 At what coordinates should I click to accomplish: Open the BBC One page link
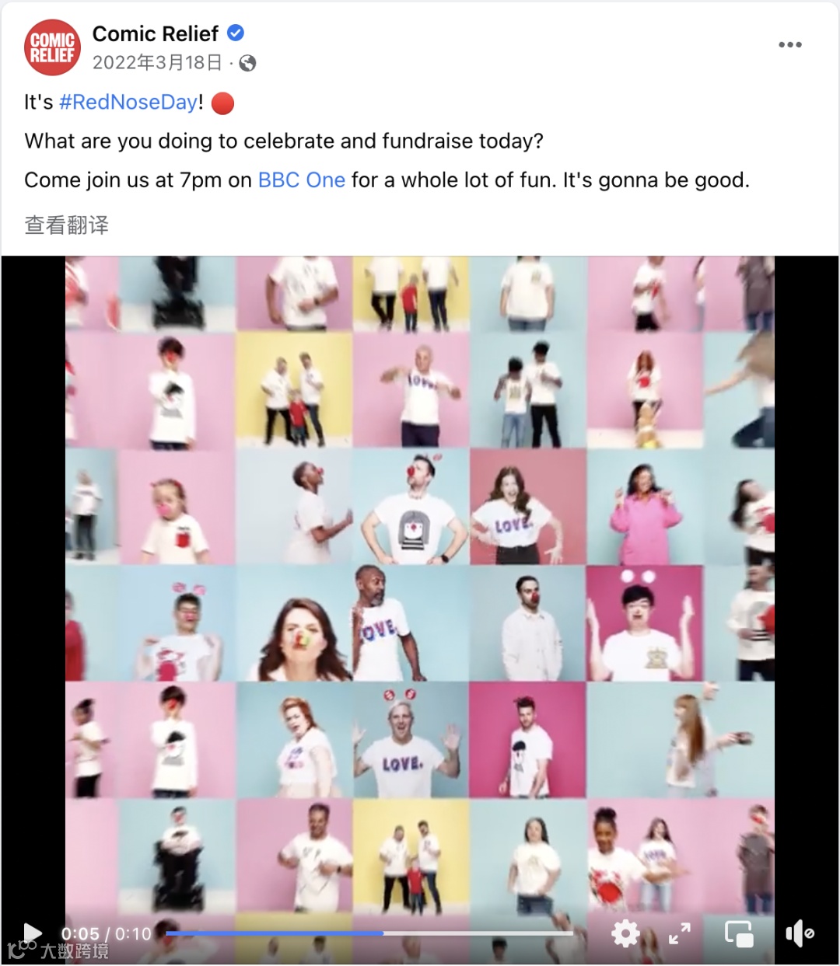point(302,180)
